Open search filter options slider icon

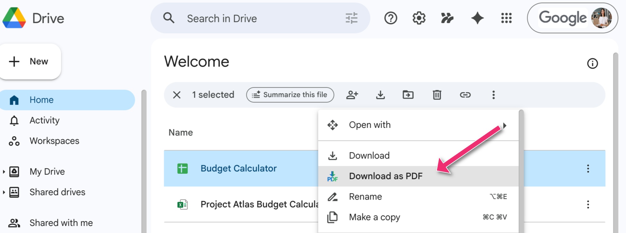pyautogui.click(x=351, y=18)
